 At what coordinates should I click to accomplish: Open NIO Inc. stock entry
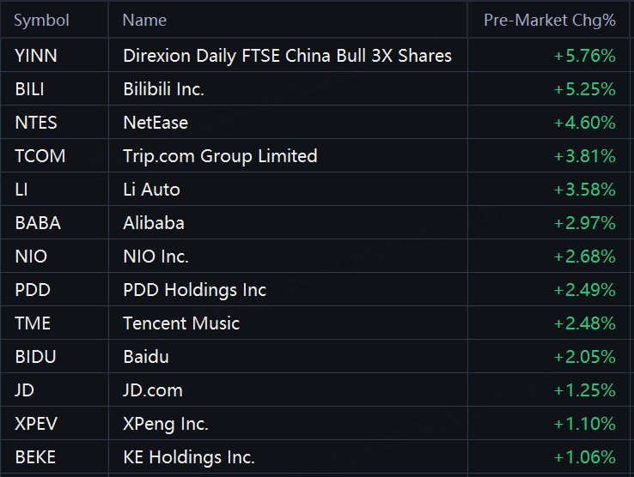point(155,257)
